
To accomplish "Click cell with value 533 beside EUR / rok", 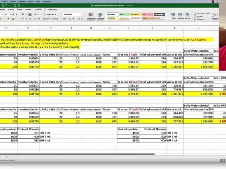I will [28, 140].
